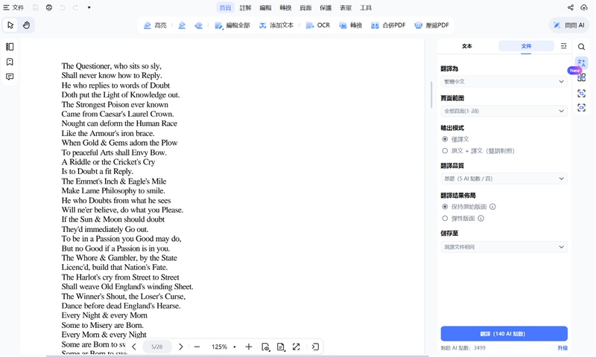Click 合併PDF in the toolbar

[388, 25]
